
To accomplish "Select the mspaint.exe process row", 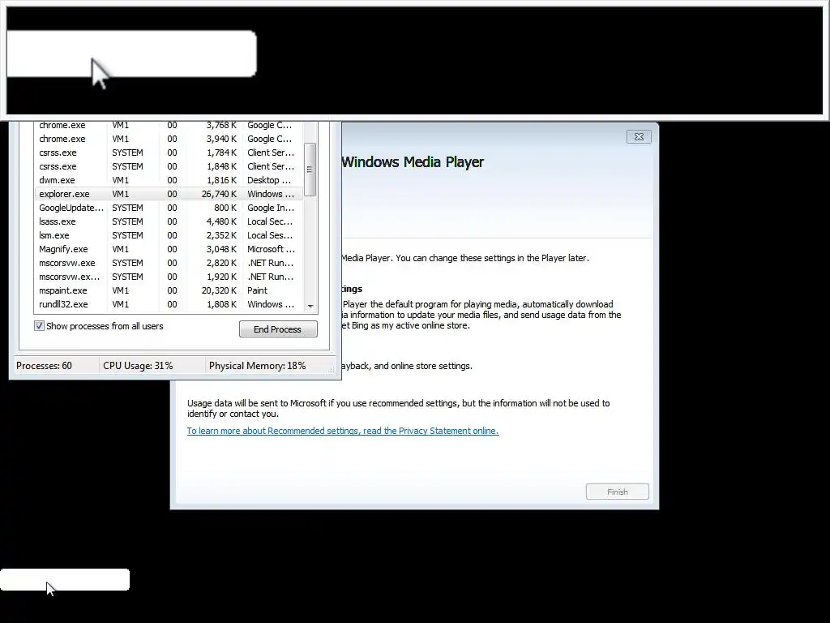I will [169, 290].
